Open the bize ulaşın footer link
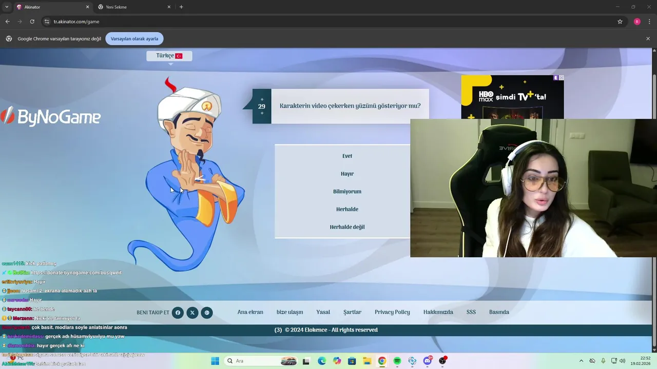657x369 pixels. click(290, 312)
